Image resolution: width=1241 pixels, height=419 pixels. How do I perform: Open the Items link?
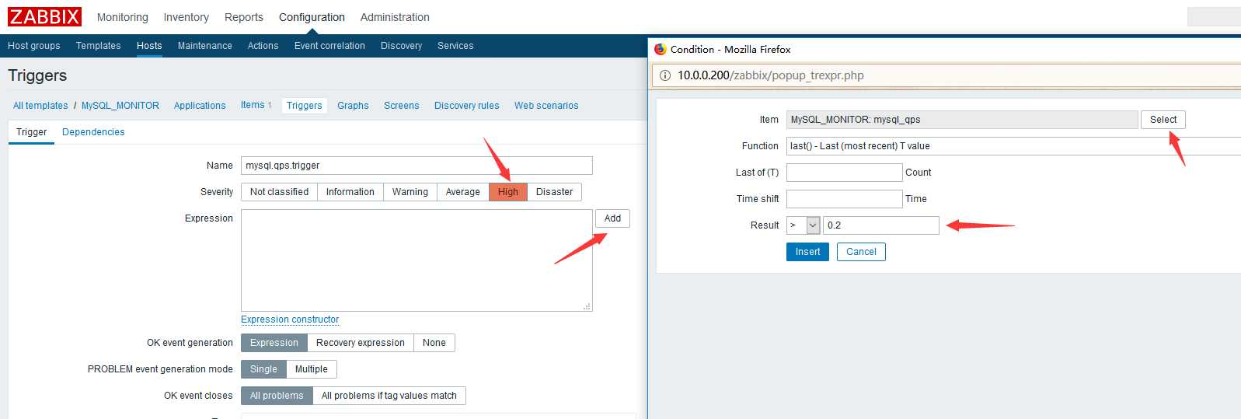click(253, 105)
